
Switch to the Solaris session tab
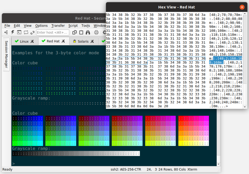83,41
